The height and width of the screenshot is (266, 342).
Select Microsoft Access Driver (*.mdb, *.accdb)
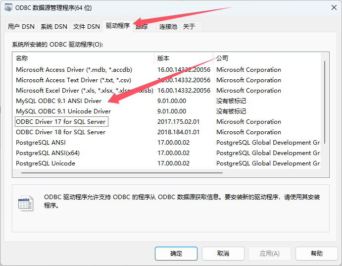[x=74, y=70]
